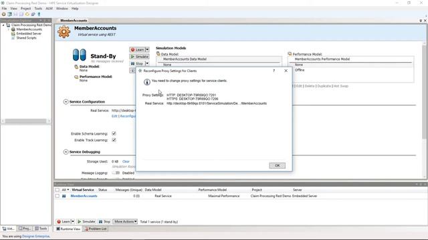Click the help question mark in dialog title

click(x=274, y=71)
